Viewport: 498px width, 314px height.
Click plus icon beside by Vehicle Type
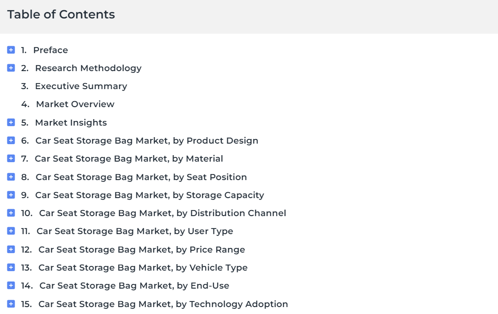11,267
